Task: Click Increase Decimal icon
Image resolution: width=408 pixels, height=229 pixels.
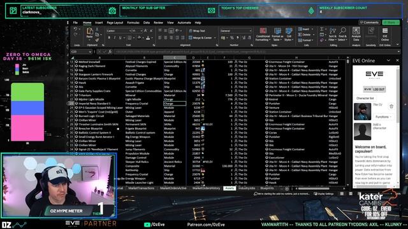Action: coord(244,38)
